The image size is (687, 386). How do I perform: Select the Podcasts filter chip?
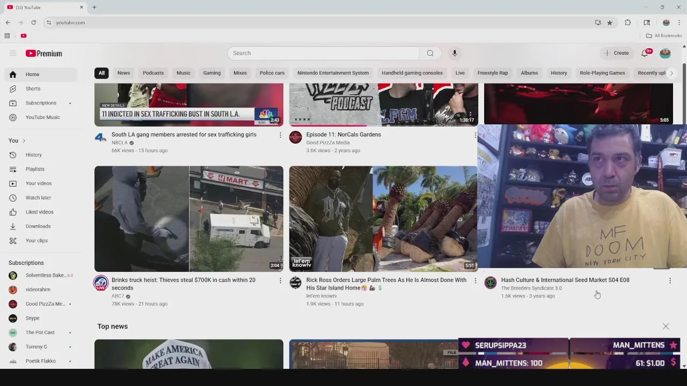point(153,73)
